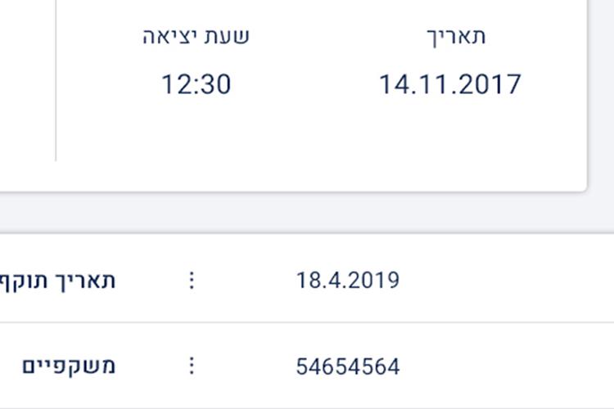Click empty space right of 18.4.2019

(x=505, y=281)
